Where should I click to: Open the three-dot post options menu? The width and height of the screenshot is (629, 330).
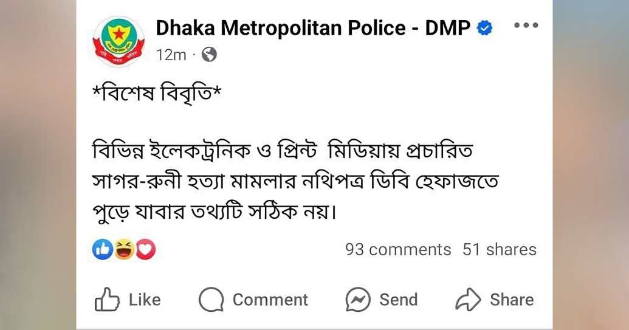(x=526, y=26)
